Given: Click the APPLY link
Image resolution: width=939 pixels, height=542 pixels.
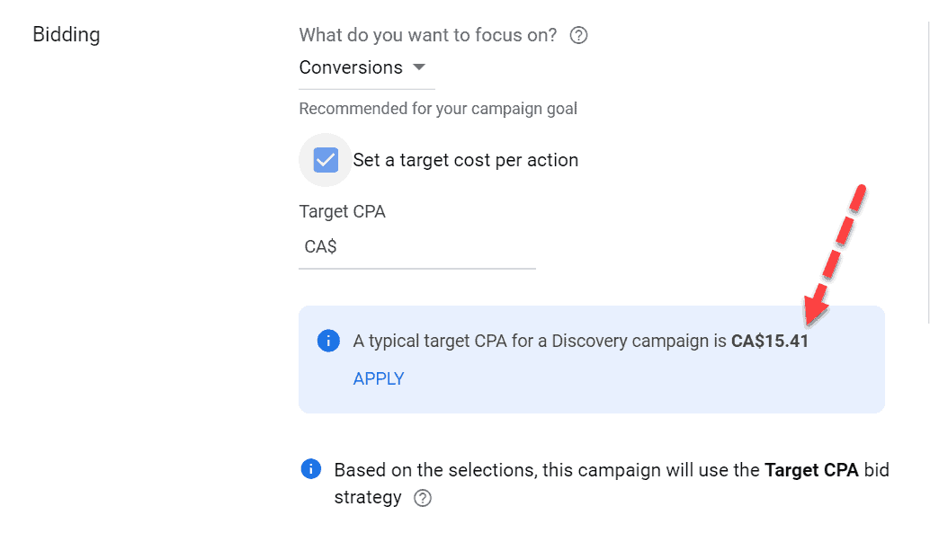Looking at the screenshot, I should [379, 378].
